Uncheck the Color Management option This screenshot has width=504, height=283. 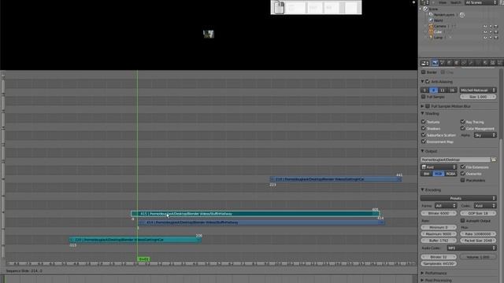pyautogui.click(x=462, y=128)
